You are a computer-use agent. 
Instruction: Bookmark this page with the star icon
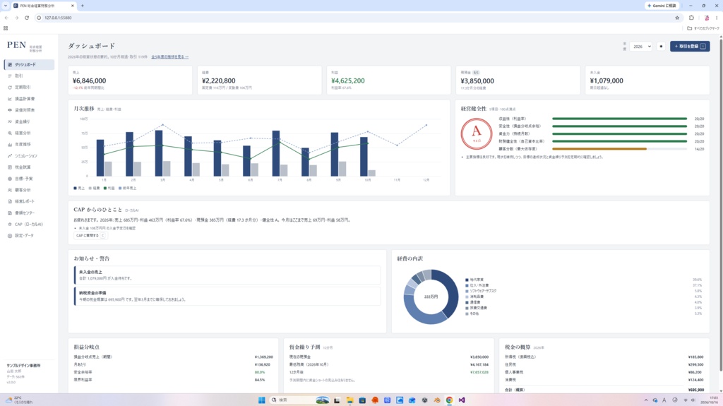[x=677, y=18]
